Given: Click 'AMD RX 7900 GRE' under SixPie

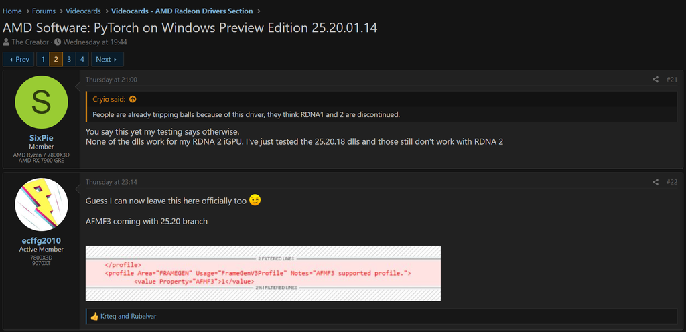Looking at the screenshot, I should [x=42, y=161].
